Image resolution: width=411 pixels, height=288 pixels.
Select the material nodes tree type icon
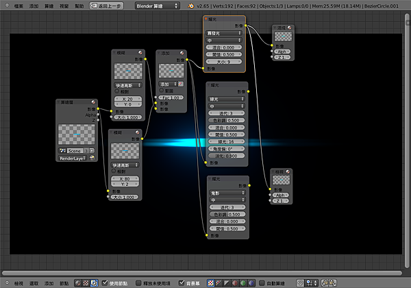(x=78, y=283)
